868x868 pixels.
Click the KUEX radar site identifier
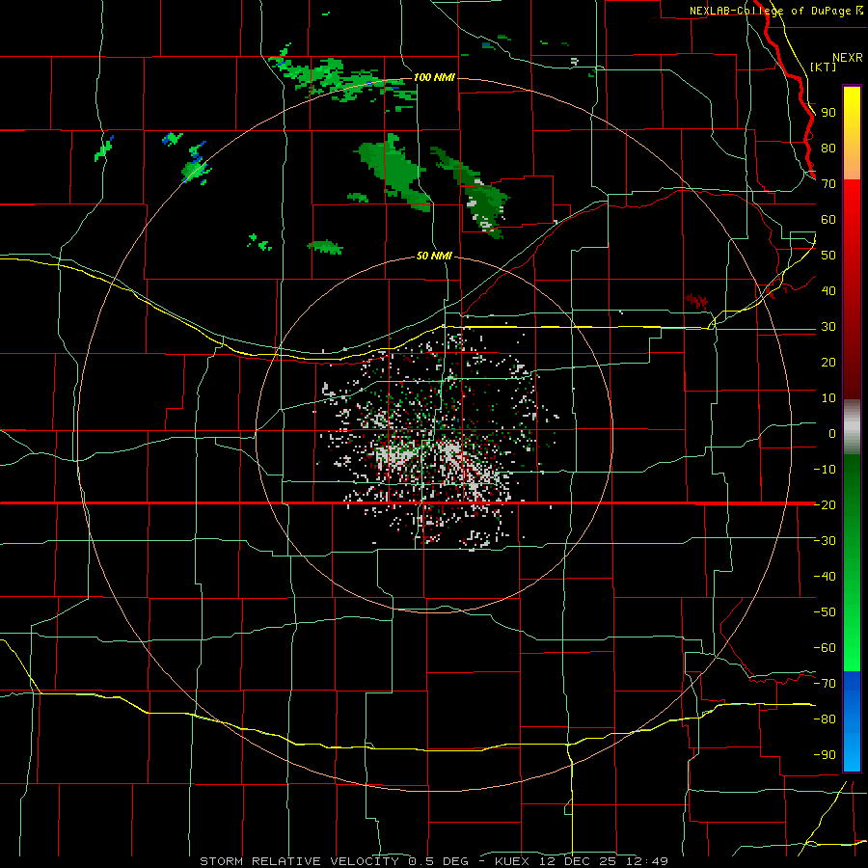tap(512, 861)
